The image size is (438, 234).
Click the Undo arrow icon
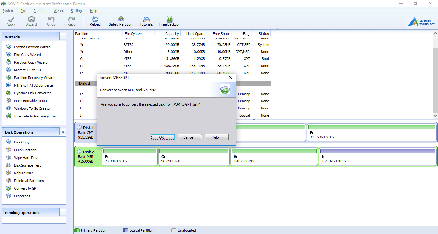[x=51, y=19]
